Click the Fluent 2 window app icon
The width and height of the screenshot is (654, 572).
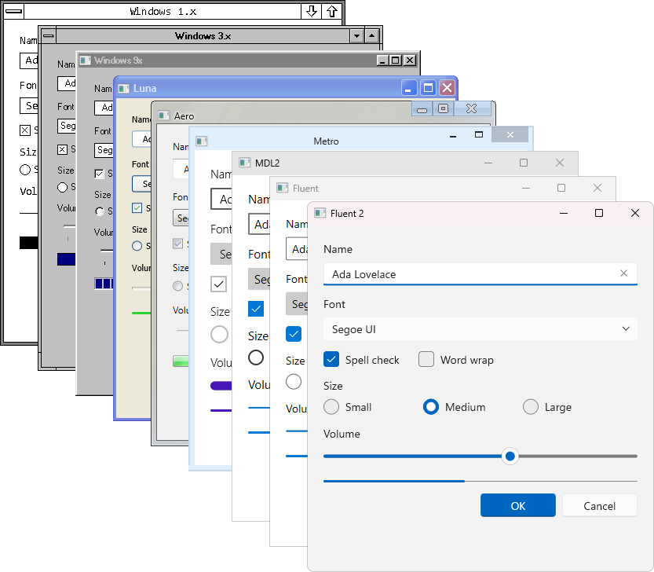[x=320, y=214]
